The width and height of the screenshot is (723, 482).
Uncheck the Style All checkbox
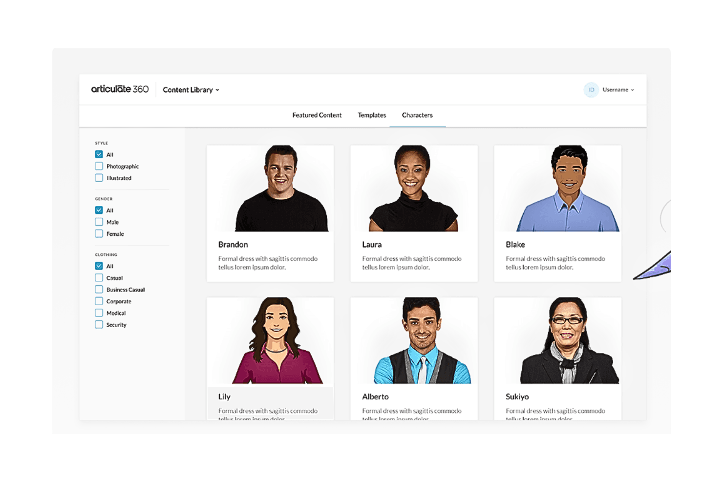pos(99,154)
